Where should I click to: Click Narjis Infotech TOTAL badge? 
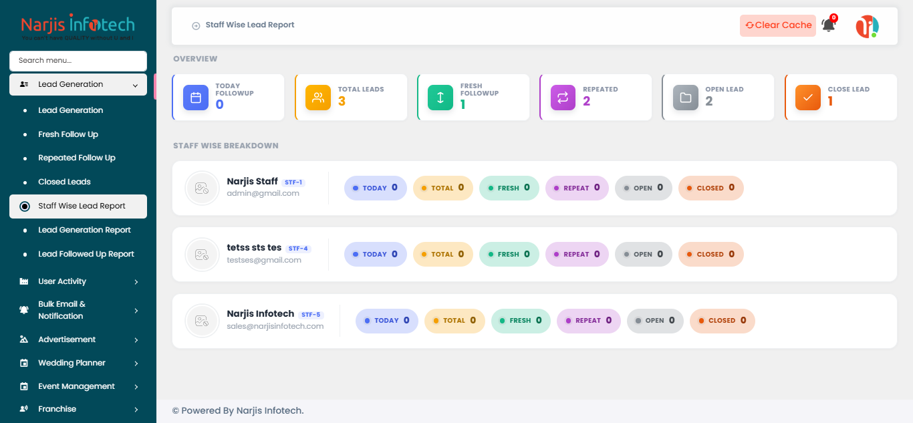click(455, 321)
